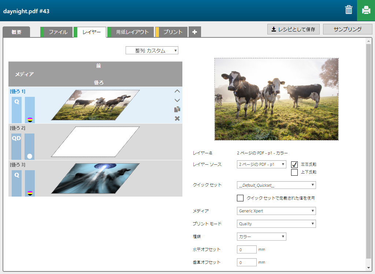Move layer 後ろ 1 down with the arrow

(177, 101)
